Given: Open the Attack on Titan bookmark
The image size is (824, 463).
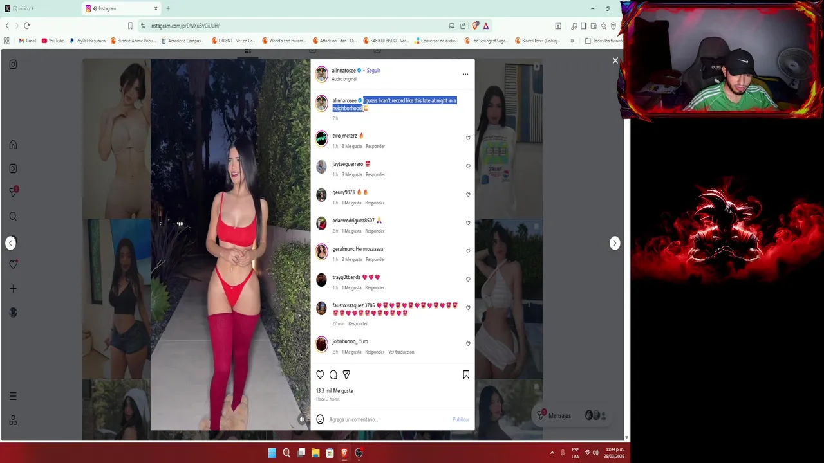Looking at the screenshot, I should point(335,41).
